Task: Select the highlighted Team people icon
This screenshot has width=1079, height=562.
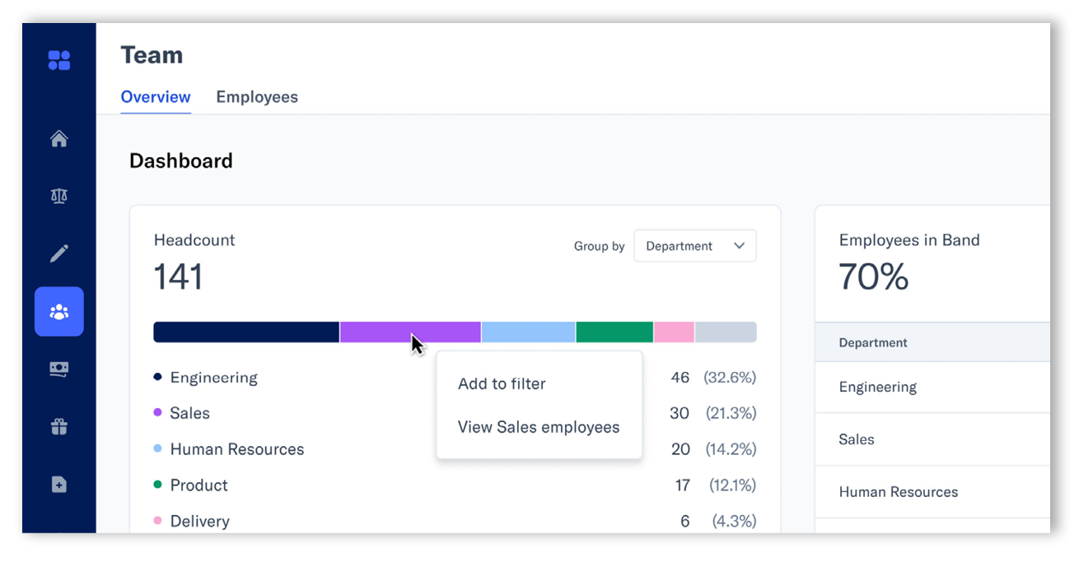Action: [x=58, y=311]
